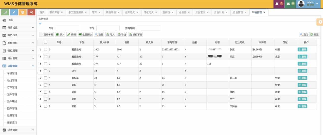This screenshot has width=323, height=135.
Task: Close the 客户 tab
Action: pyautogui.click(x=100, y=12)
